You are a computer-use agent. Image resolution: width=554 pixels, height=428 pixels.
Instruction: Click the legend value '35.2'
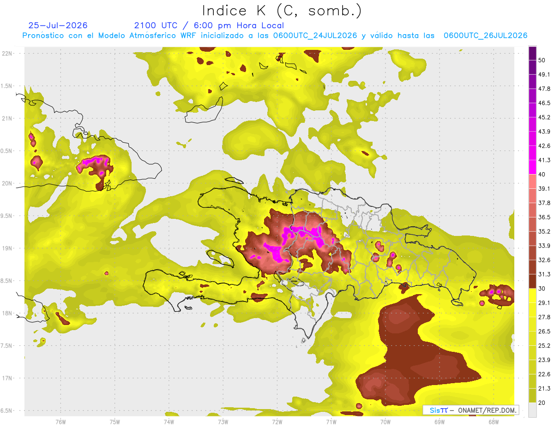click(544, 231)
